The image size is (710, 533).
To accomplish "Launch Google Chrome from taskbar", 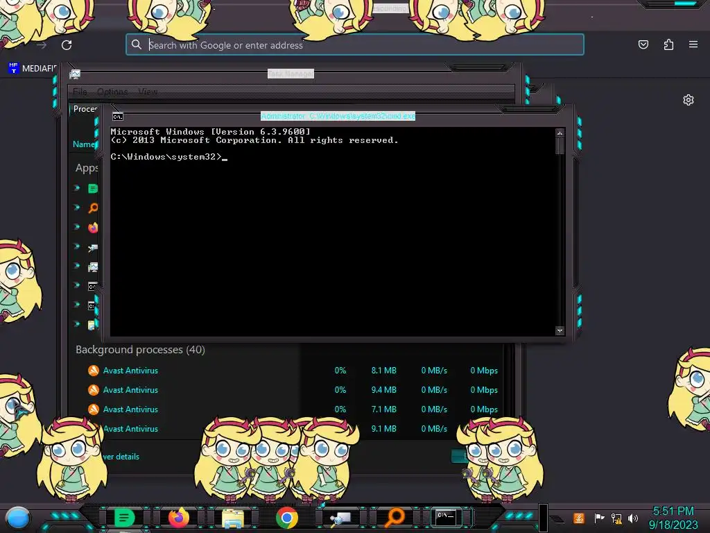I will (287, 518).
